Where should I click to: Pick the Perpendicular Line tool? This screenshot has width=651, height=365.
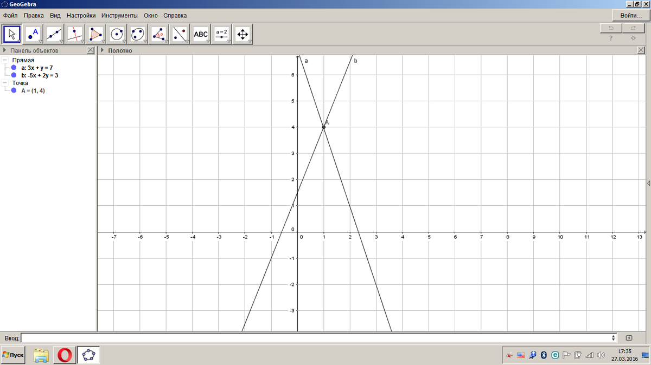coord(75,34)
